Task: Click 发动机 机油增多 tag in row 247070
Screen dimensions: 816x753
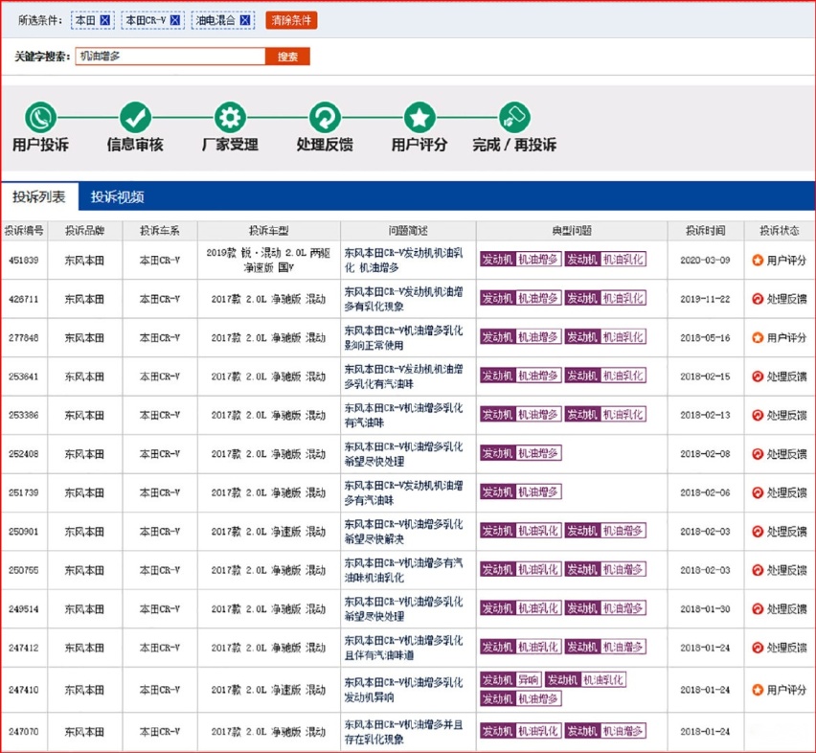Action: coord(605,731)
